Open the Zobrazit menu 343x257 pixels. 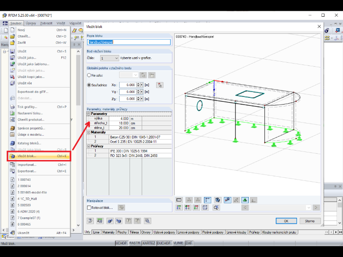coord(46,23)
